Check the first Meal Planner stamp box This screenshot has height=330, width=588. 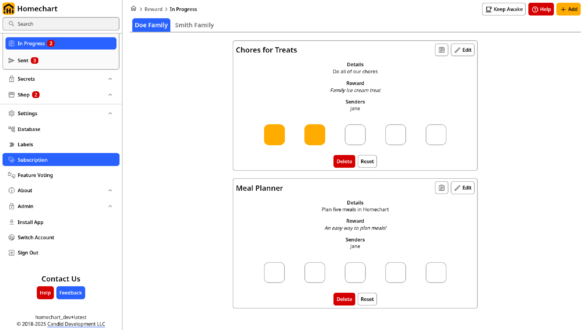274,272
